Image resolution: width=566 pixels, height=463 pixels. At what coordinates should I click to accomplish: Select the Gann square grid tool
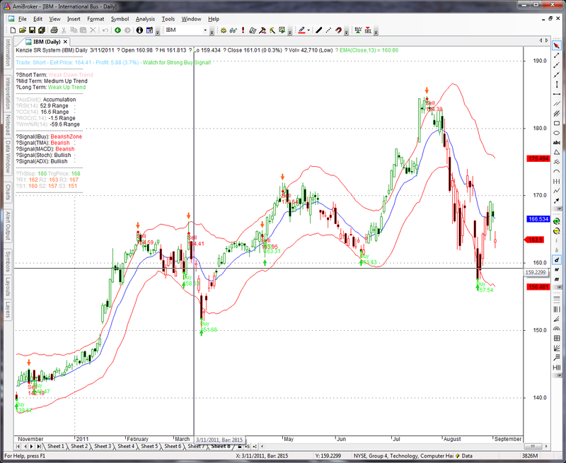click(x=557, y=338)
